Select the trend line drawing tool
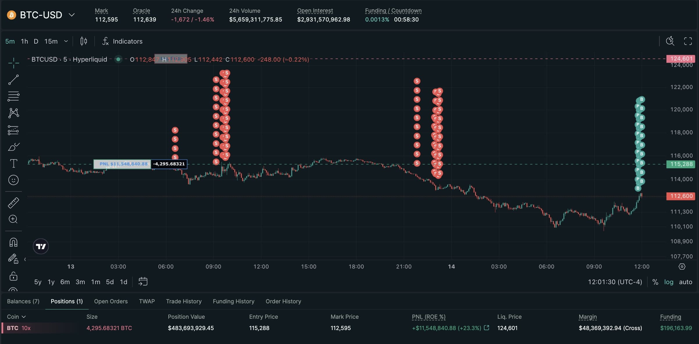This screenshot has width=699, height=344. [x=13, y=80]
